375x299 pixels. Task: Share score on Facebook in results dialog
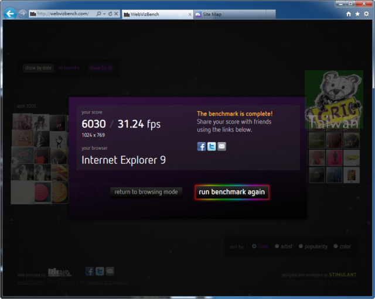(x=202, y=146)
